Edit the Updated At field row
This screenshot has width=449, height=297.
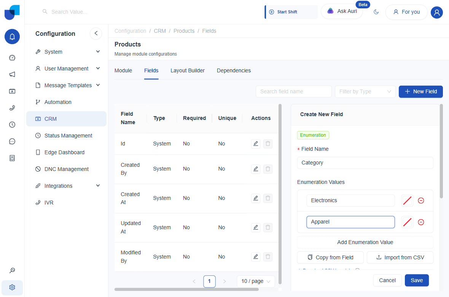tap(256, 227)
